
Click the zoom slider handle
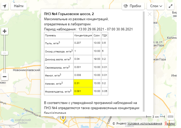coord(5,53)
